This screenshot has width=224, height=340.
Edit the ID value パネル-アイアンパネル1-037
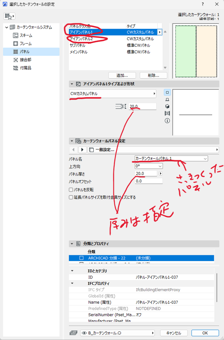click(157, 277)
